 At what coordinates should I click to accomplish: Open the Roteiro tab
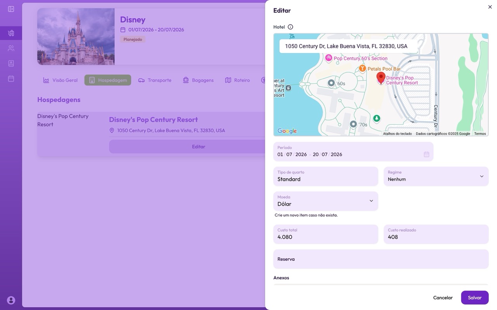tap(237, 80)
